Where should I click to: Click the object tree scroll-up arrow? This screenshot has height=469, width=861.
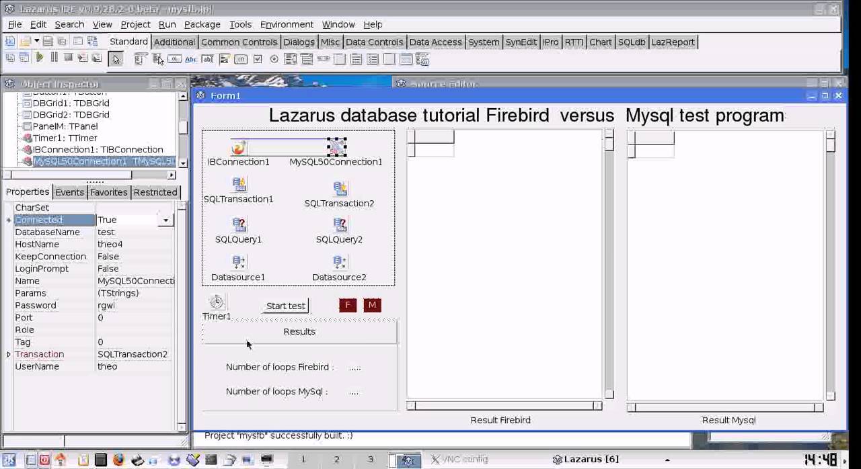(182, 97)
